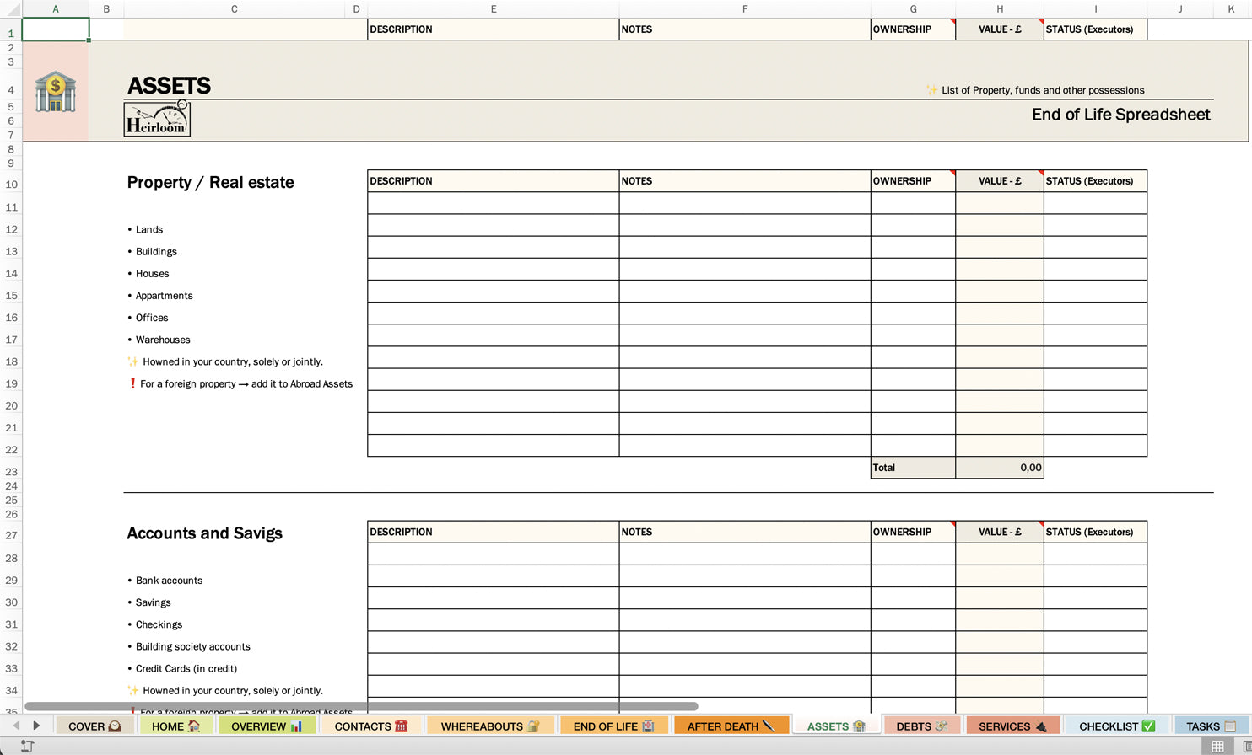The image size is (1252, 755).
Task: Open the WHEREABOUTS sheet tab
Action: click(490, 726)
